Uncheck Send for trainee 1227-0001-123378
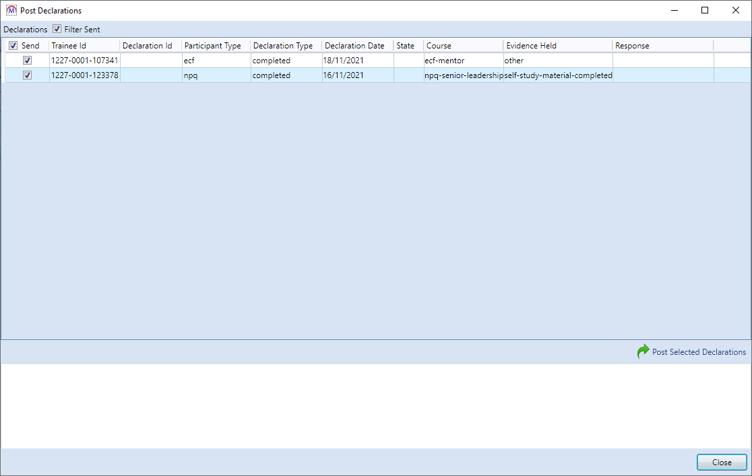The width and height of the screenshot is (752, 476). click(27, 75)
